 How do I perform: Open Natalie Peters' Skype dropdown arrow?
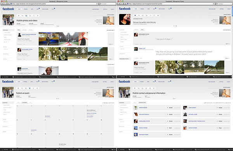[x=217, y=128]
